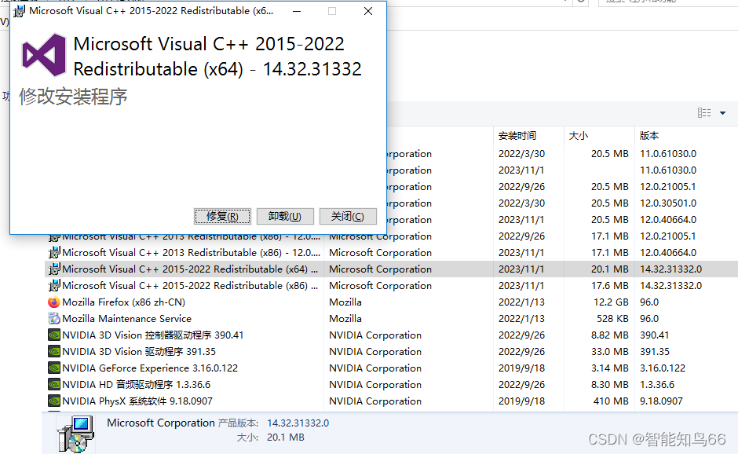Viewport: 738px width, 454px height.
Task: Select the Visual C++ 2015-2022 Redistributable (x86) name
Action: pos(190,285)
